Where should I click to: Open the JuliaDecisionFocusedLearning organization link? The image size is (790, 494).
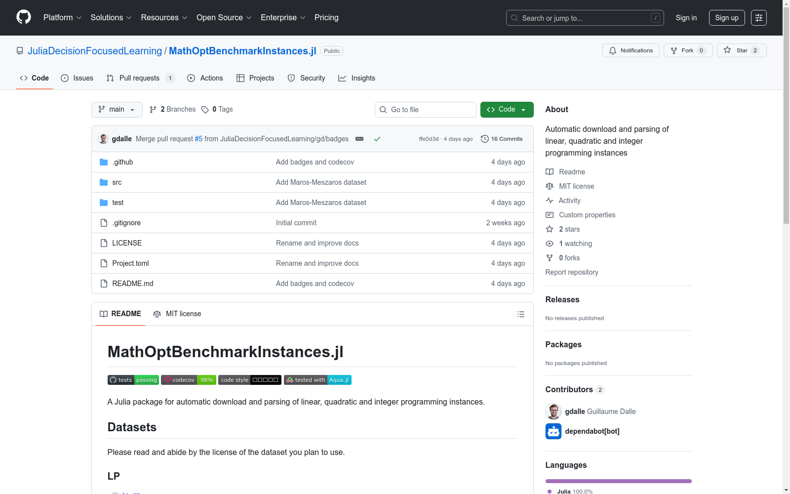coord(95,51)
